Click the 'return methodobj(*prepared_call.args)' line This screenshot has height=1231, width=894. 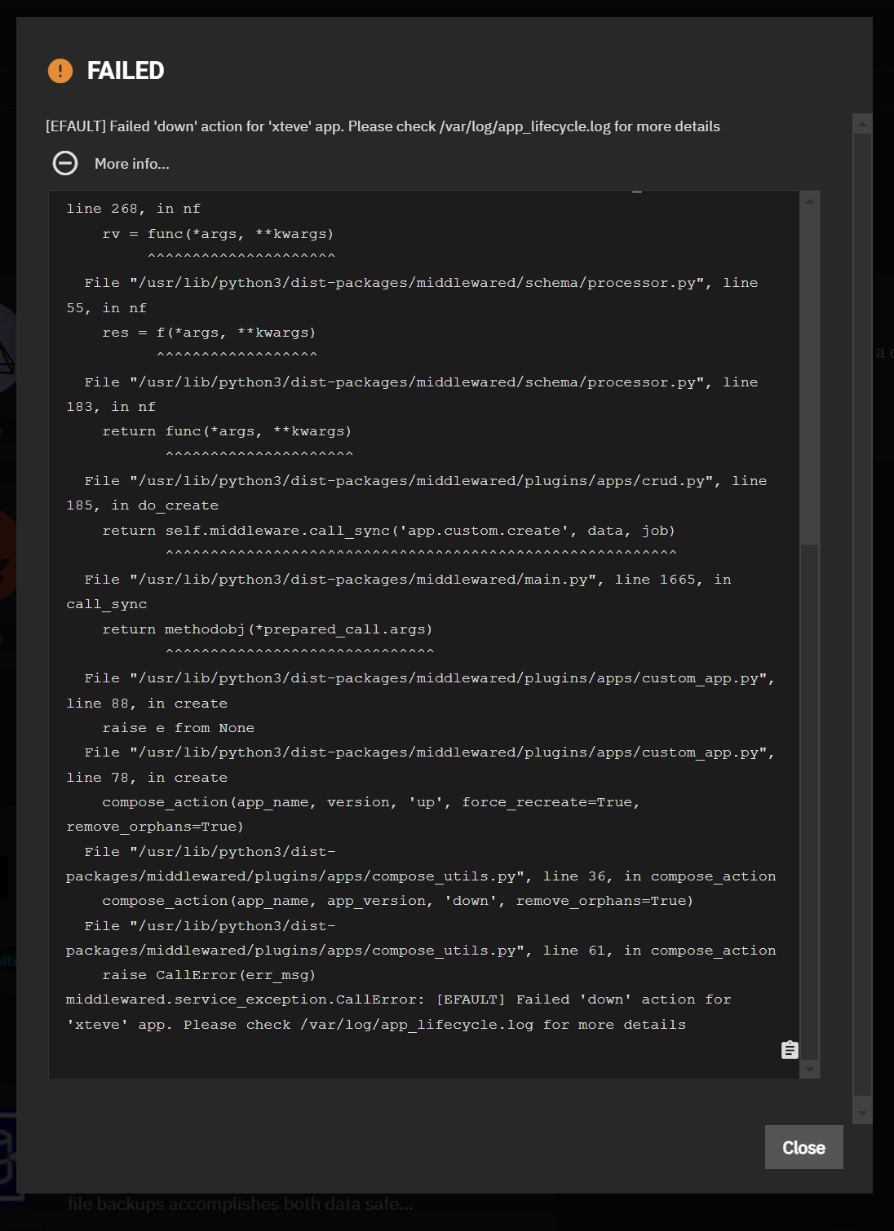[268, 629]
